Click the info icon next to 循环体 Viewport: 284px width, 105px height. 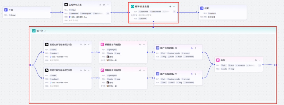tap(45, 31)
